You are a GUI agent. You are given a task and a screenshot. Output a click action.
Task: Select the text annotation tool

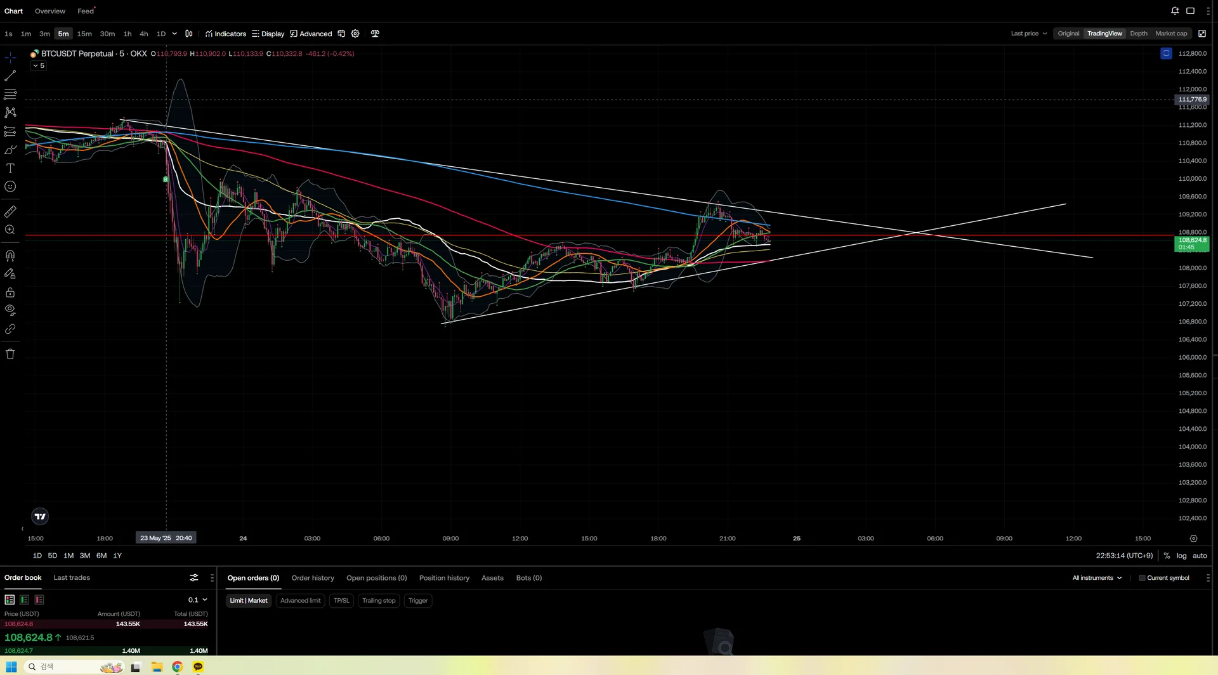coord(10,168)
